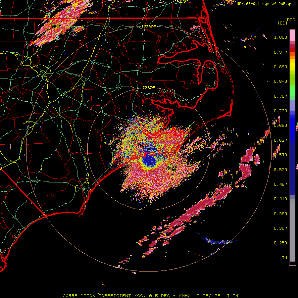The image size is (298, 298).
Task: Click the 0.733 scale value
Action: point(280,111)
